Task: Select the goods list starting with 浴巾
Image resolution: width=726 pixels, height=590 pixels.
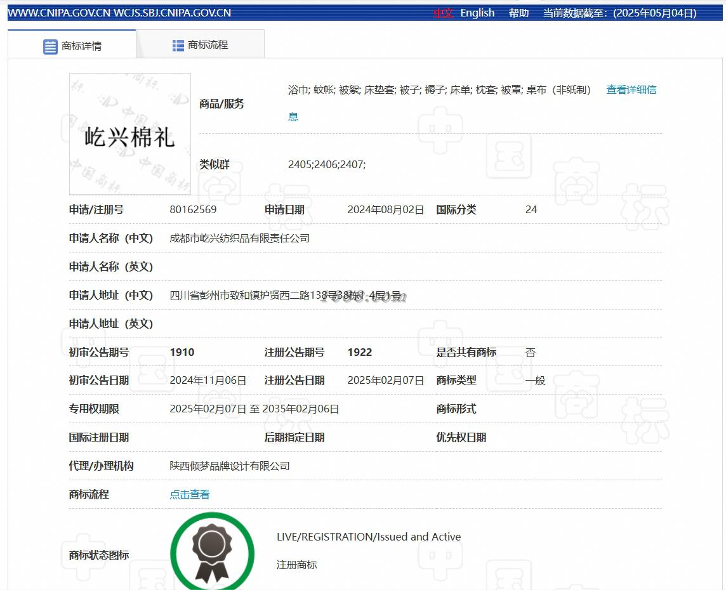Action: [x=439, y=90]
